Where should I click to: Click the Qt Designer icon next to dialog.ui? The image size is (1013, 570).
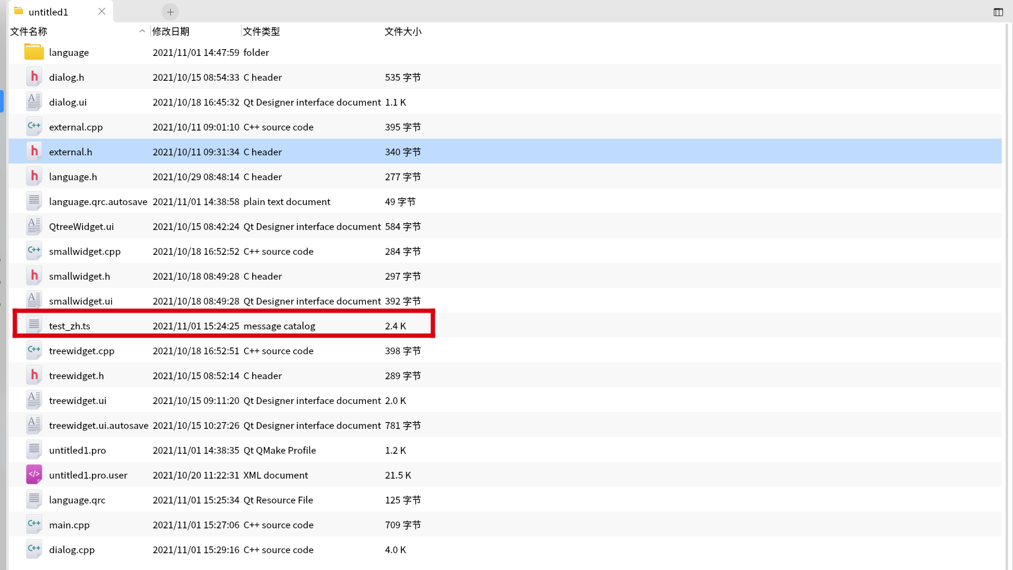pyautogui.click(x=34, y=101)
